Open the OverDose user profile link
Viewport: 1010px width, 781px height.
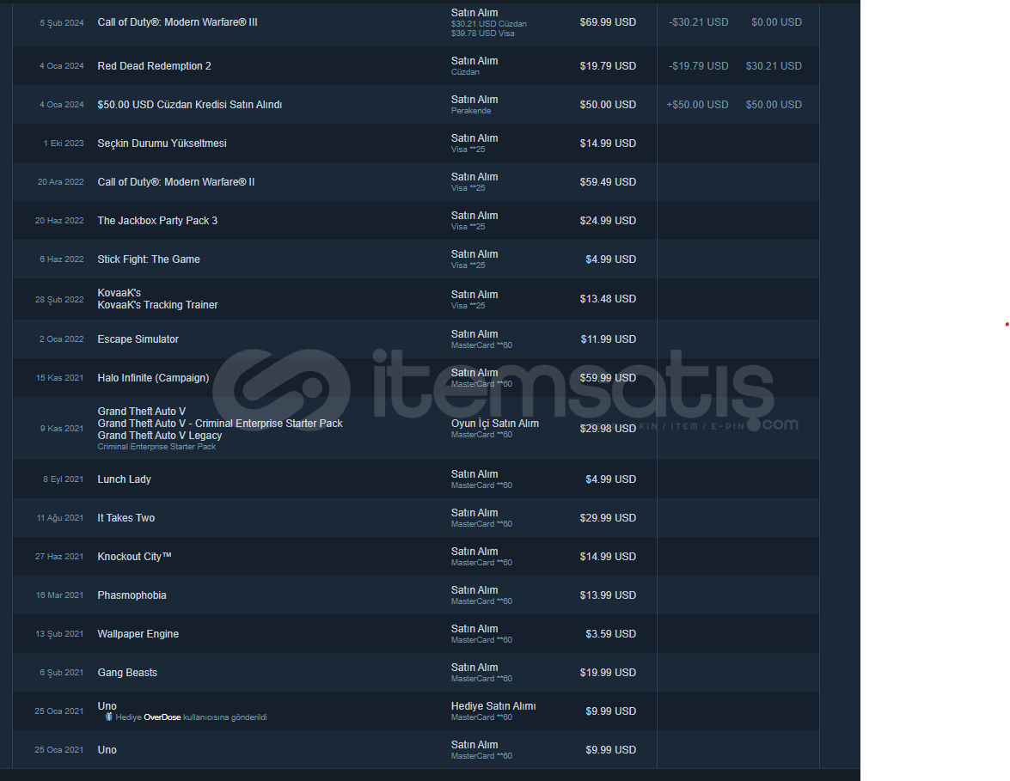point(162,717)
